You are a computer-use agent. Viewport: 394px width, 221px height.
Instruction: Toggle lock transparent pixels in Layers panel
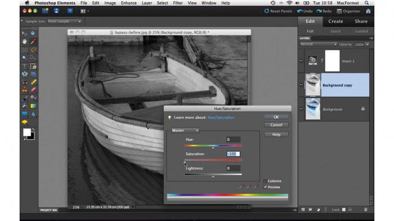point(344,209)
